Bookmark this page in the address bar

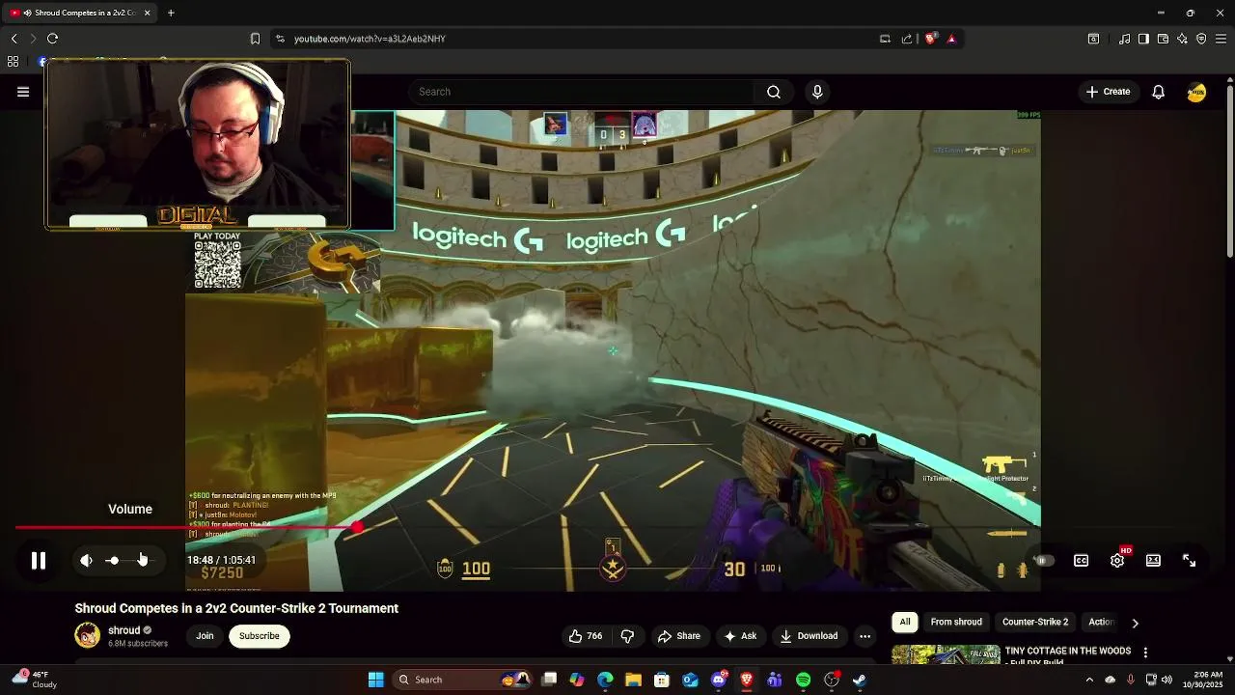[255, 39]
